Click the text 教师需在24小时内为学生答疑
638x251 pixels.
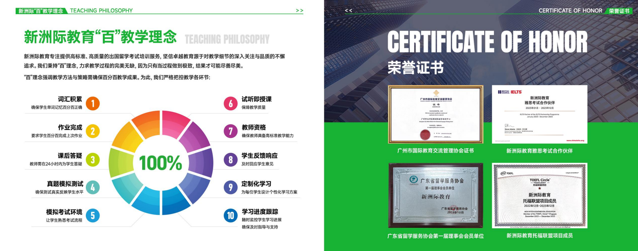coord(56,164)
